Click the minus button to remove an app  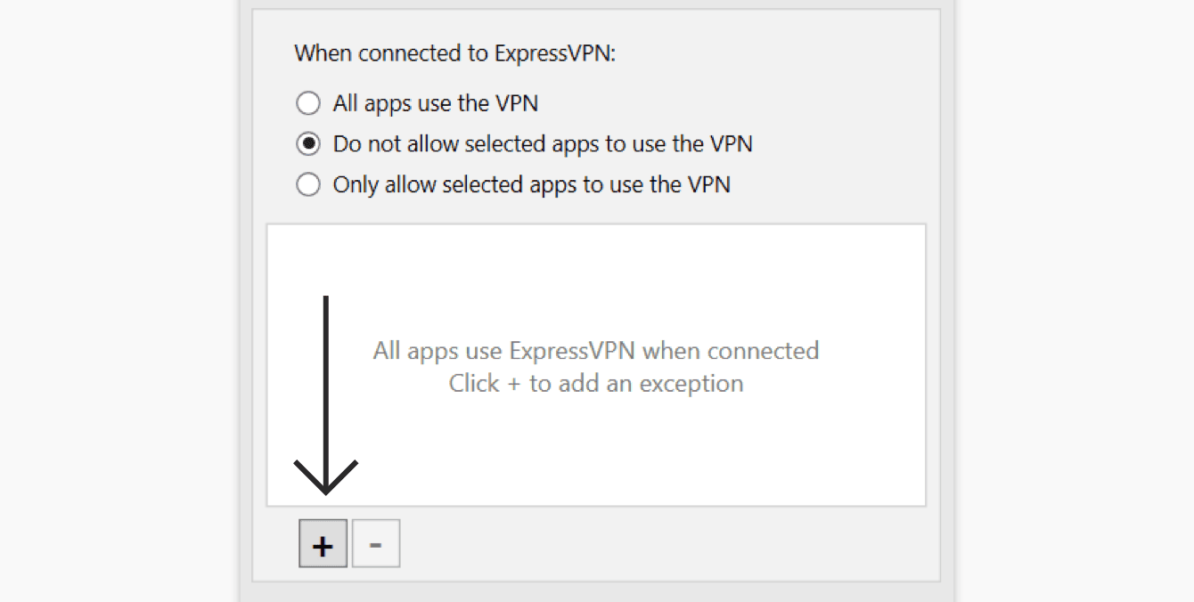pos(376,544)
